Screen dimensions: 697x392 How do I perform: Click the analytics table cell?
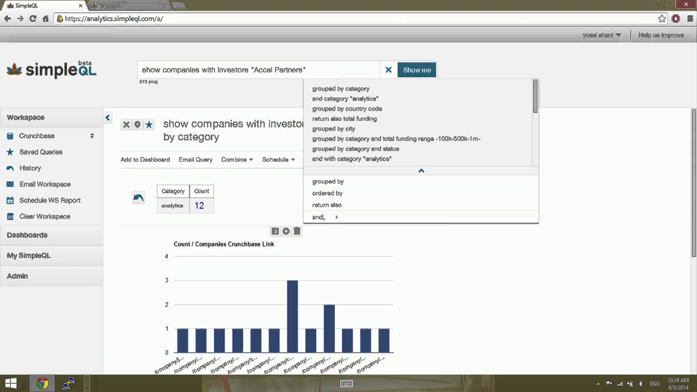pos(172,206)
